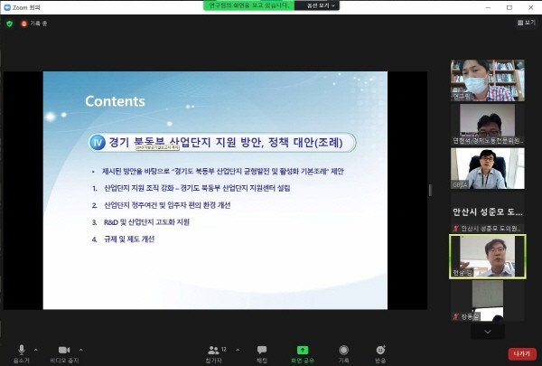Expand audio options arrow next to microphone
The image size is (542, 366).
coord(36,348)
